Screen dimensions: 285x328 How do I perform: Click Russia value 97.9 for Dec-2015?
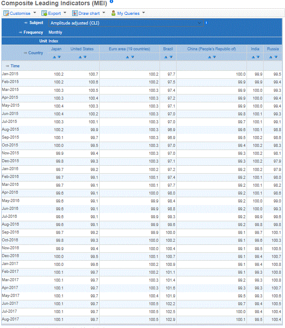[277, 161]
